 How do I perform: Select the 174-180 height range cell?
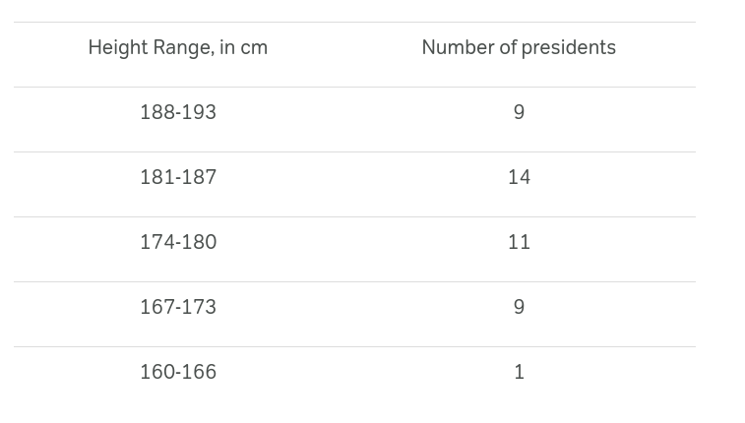pyautogui.click(x=178, y=243)
